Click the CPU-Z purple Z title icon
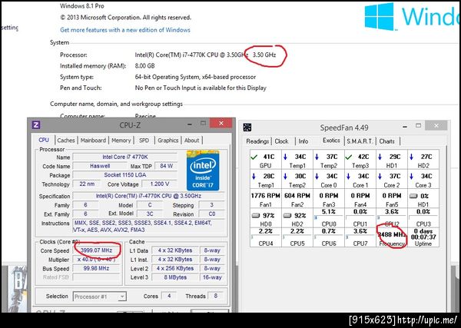 36,125
